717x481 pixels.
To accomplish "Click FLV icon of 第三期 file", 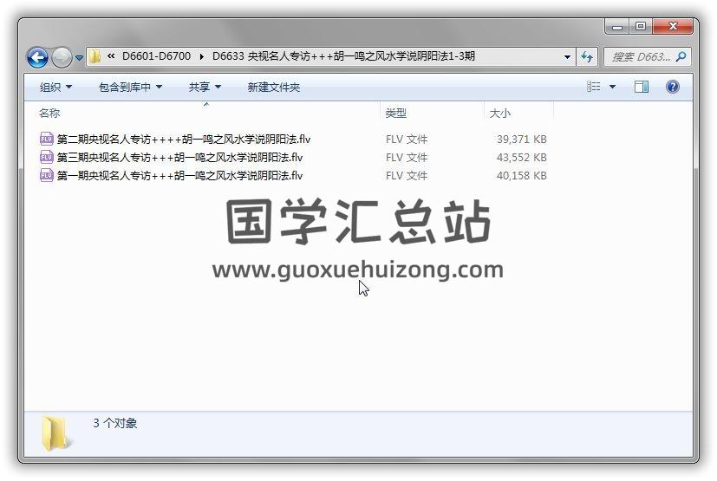I will tap(47, 157).
